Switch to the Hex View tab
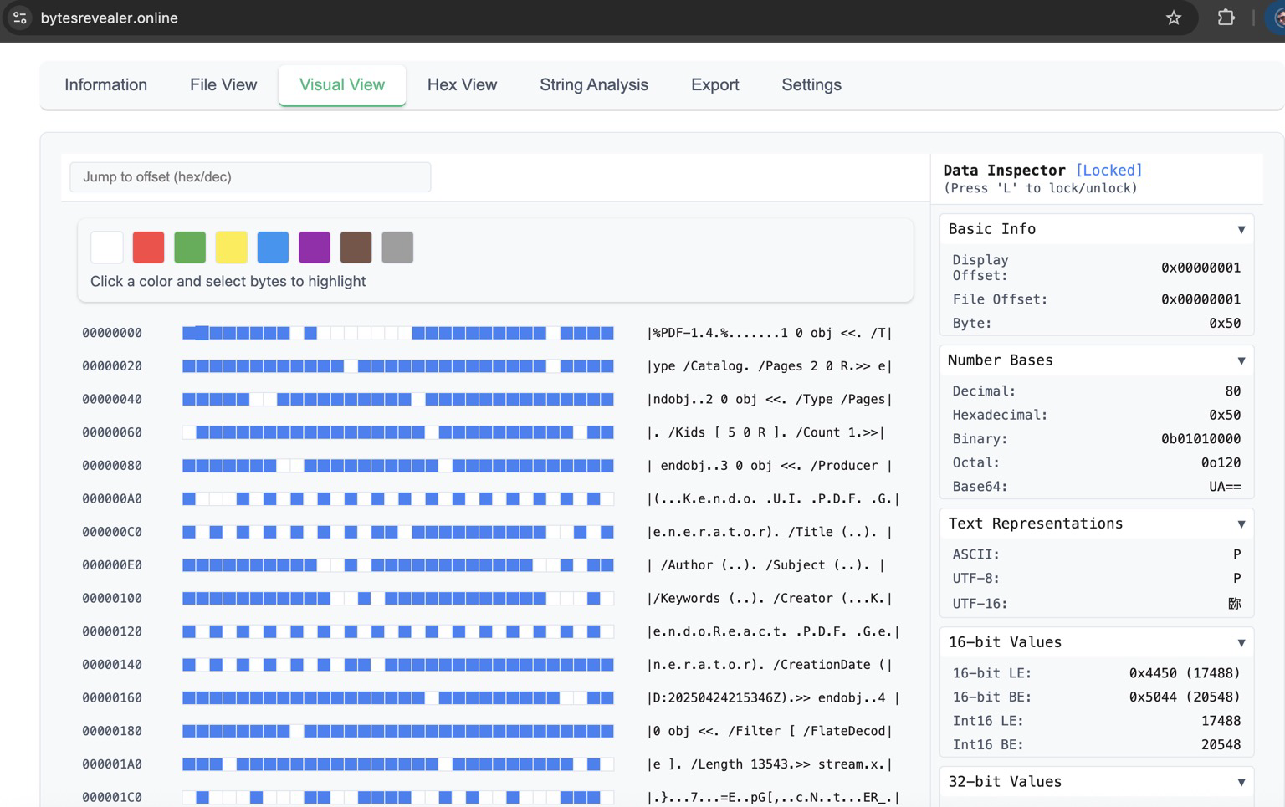The width and height of the screenshot is (1285, 807). pyautogui.click(x=462, y=84)
